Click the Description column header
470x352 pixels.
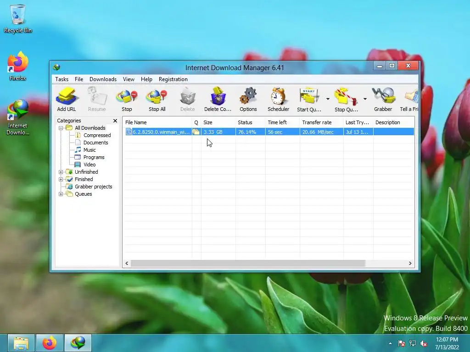[394, 122]
